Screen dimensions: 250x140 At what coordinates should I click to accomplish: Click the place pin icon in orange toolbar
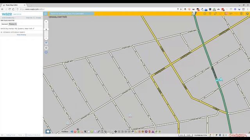point(210,14)
